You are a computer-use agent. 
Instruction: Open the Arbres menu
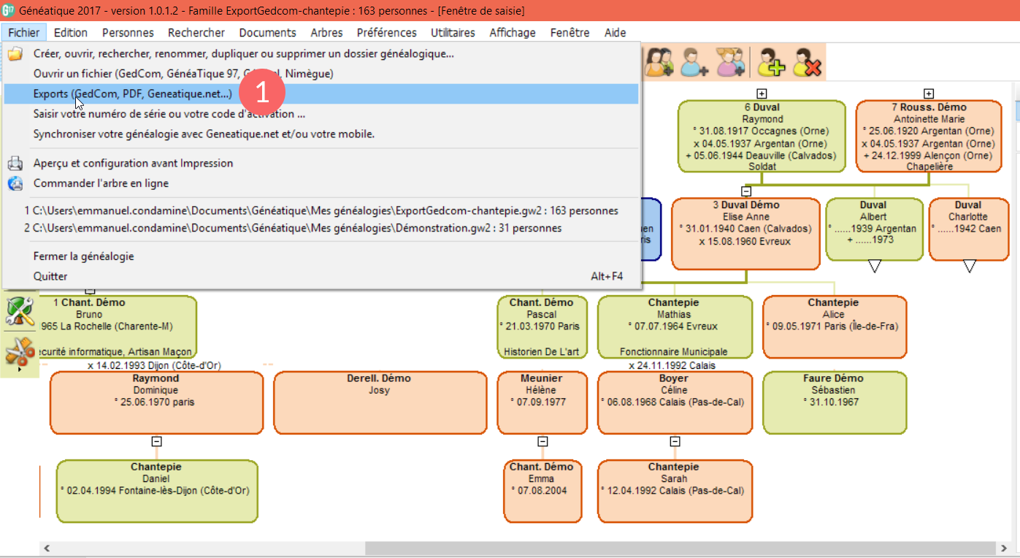click(x=326, y=33)
